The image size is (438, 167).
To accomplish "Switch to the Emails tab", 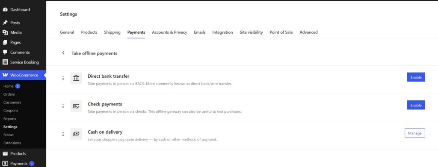I will point(200,32).
